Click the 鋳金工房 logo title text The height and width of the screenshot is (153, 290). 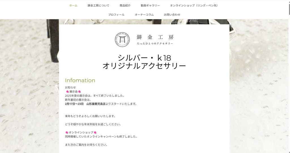pyautogui.click(x=155, y=37)
